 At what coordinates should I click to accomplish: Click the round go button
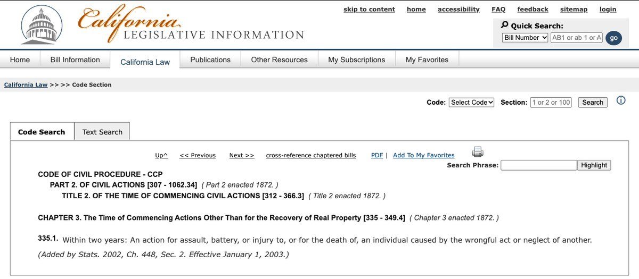tap(613, 38)
